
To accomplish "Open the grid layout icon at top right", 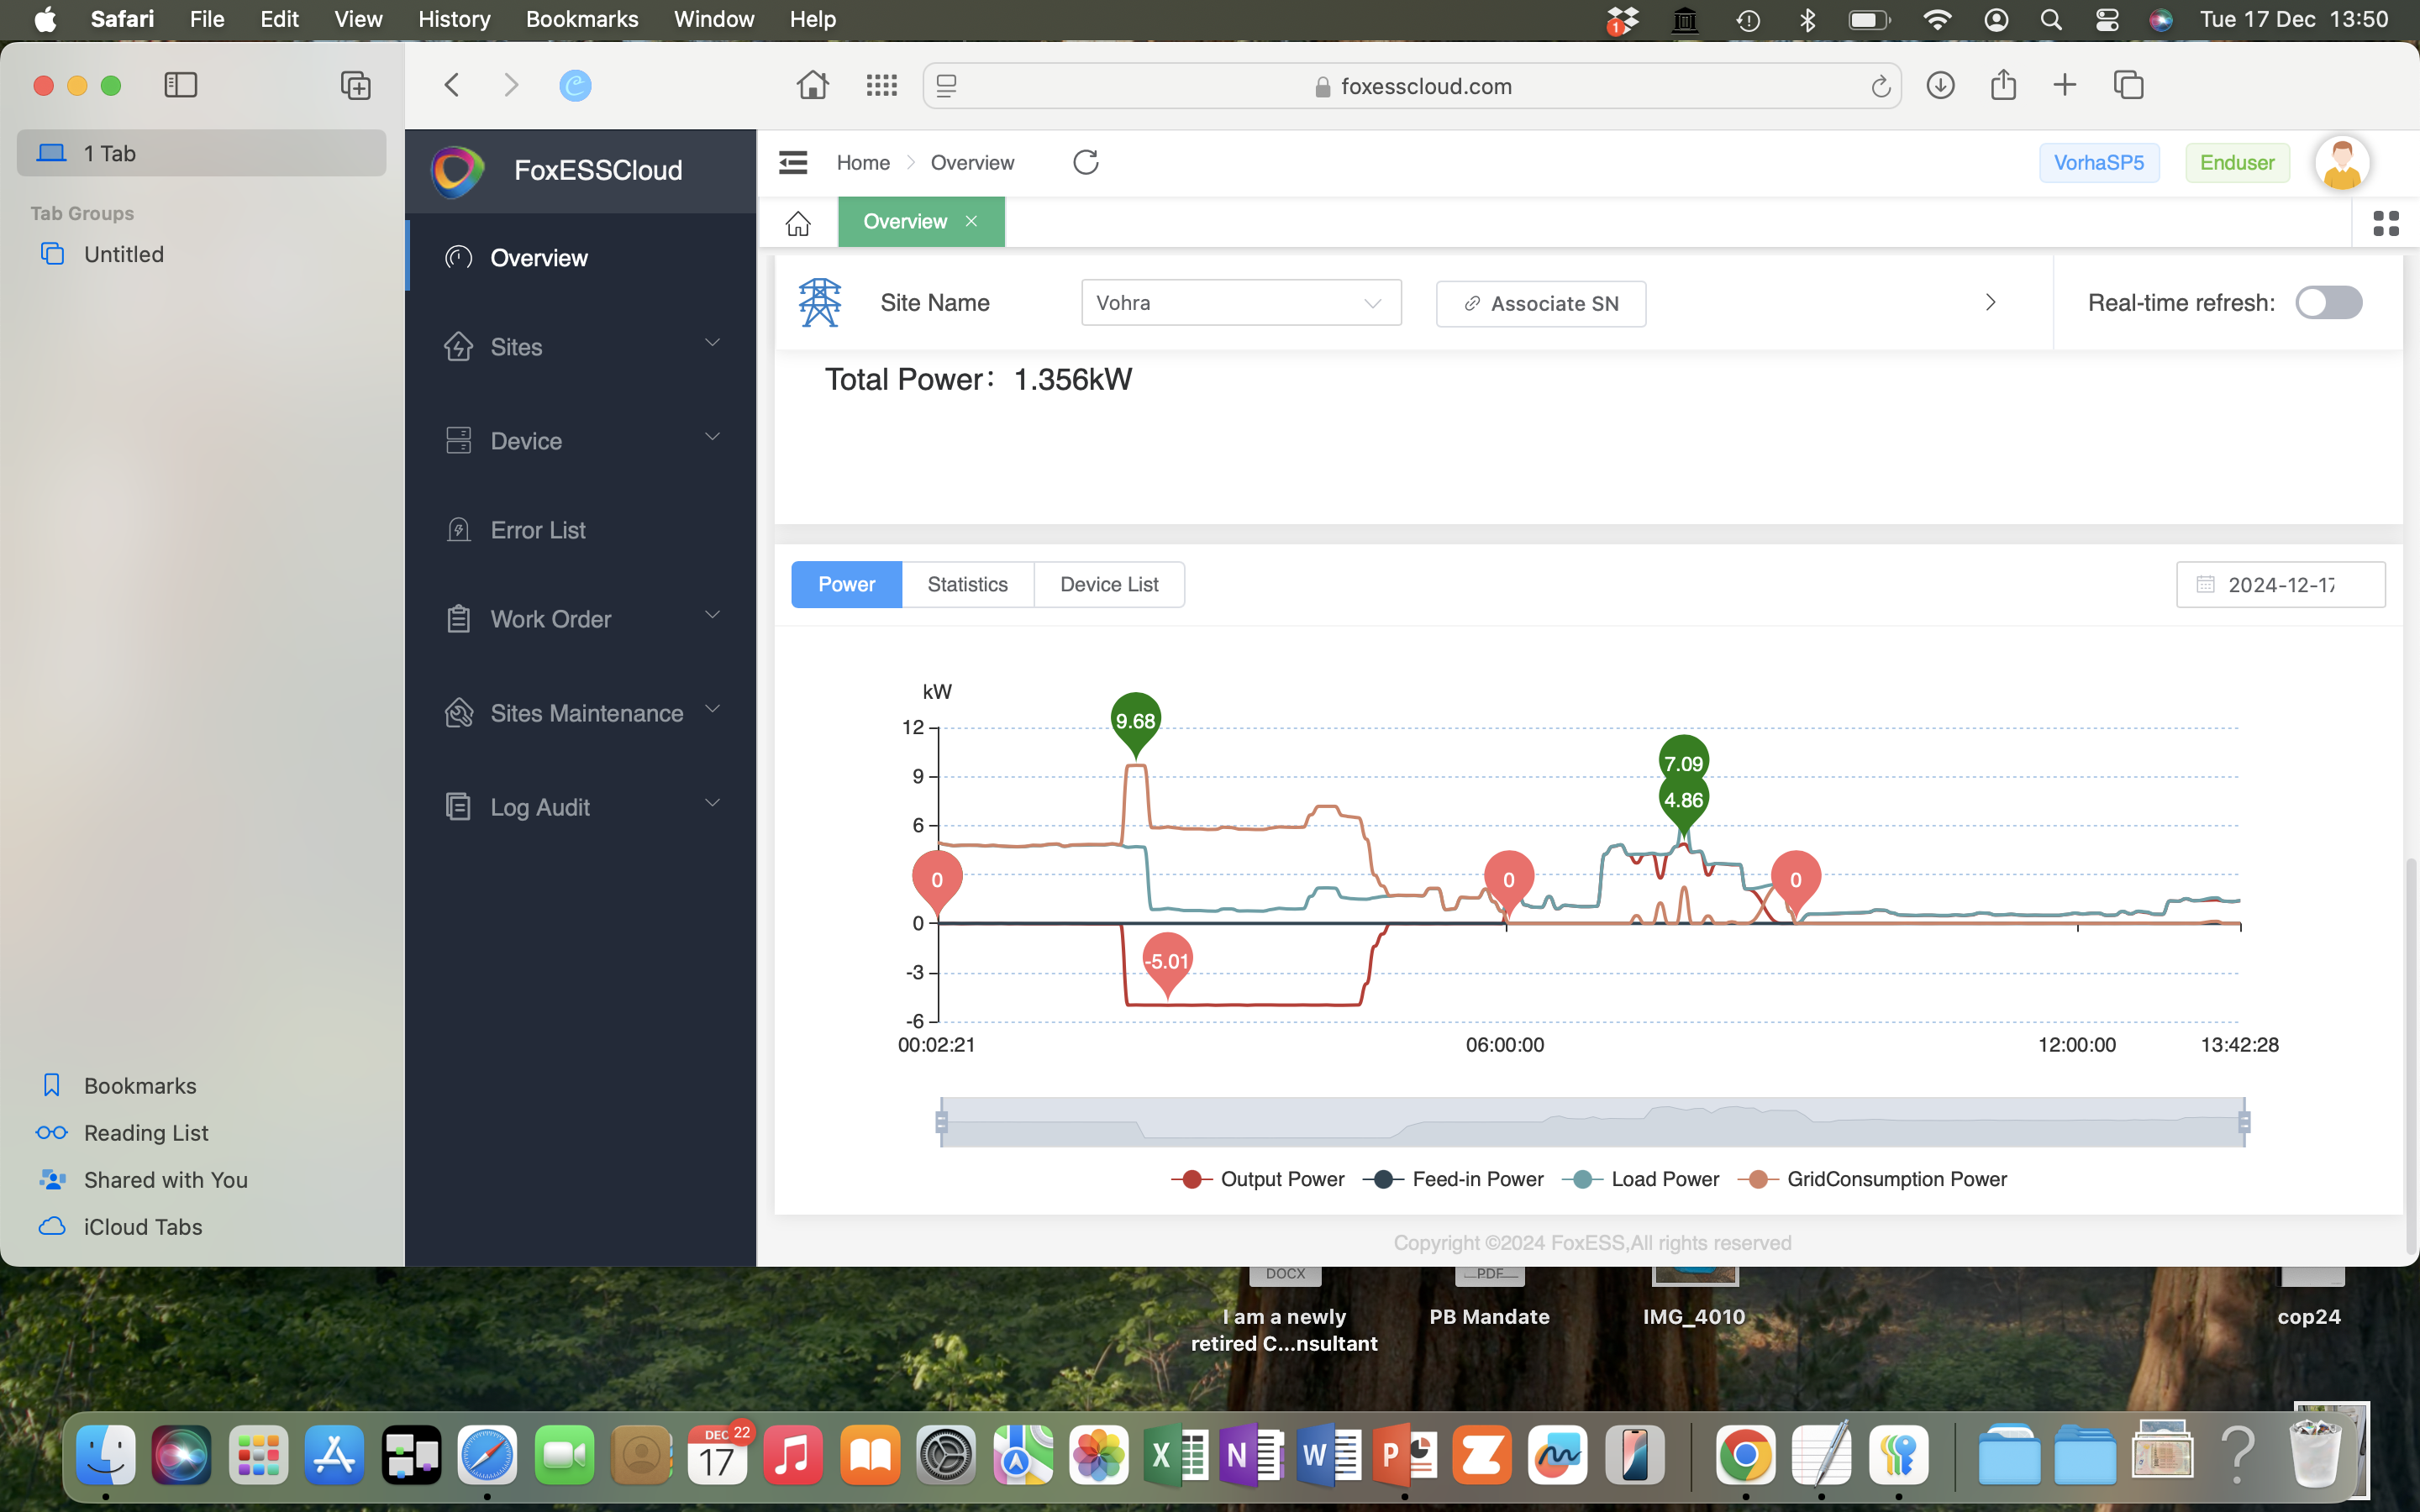I will point(2385,223).
